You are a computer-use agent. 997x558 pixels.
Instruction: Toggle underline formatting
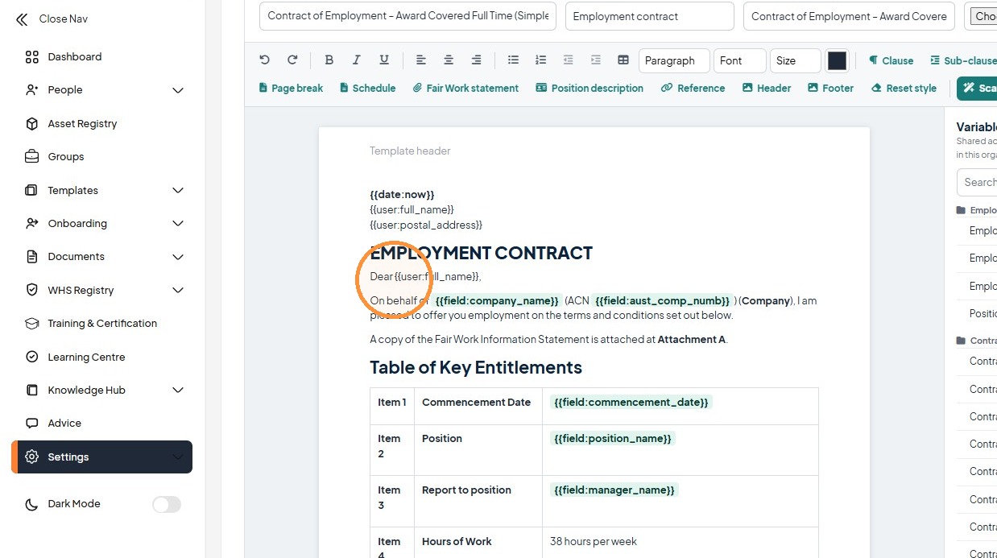pos(384,60)
